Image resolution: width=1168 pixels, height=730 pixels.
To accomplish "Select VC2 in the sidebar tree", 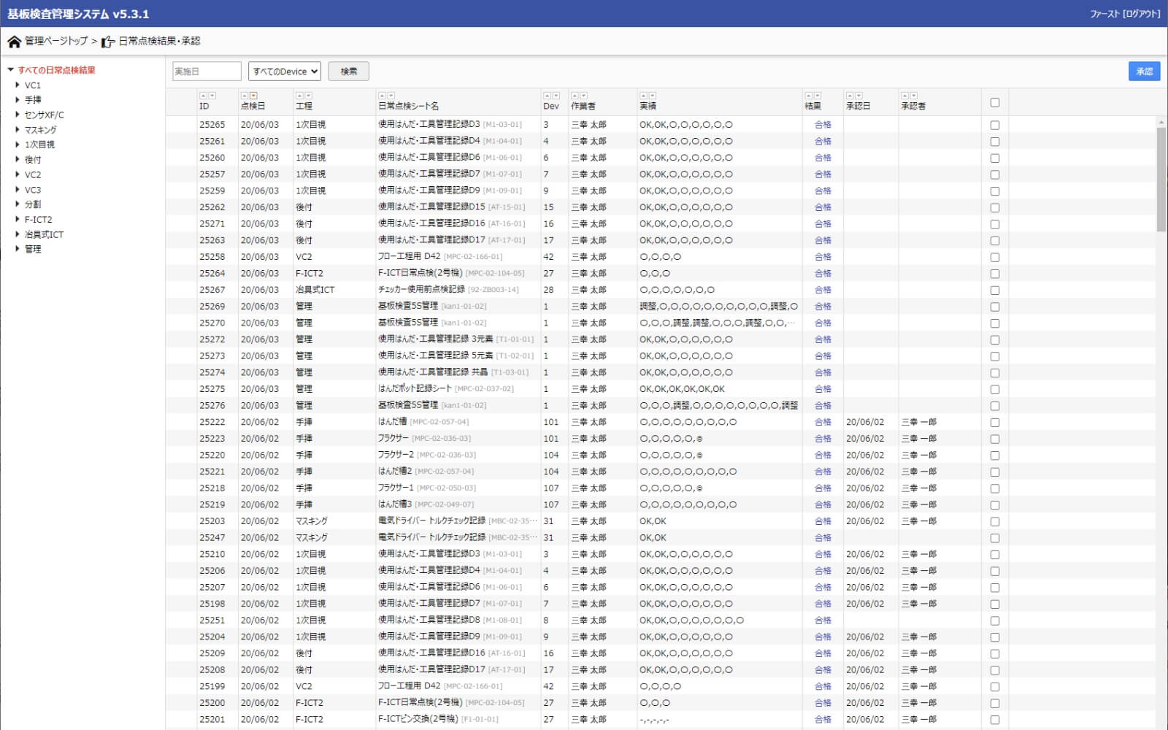I will coord(33,174).
